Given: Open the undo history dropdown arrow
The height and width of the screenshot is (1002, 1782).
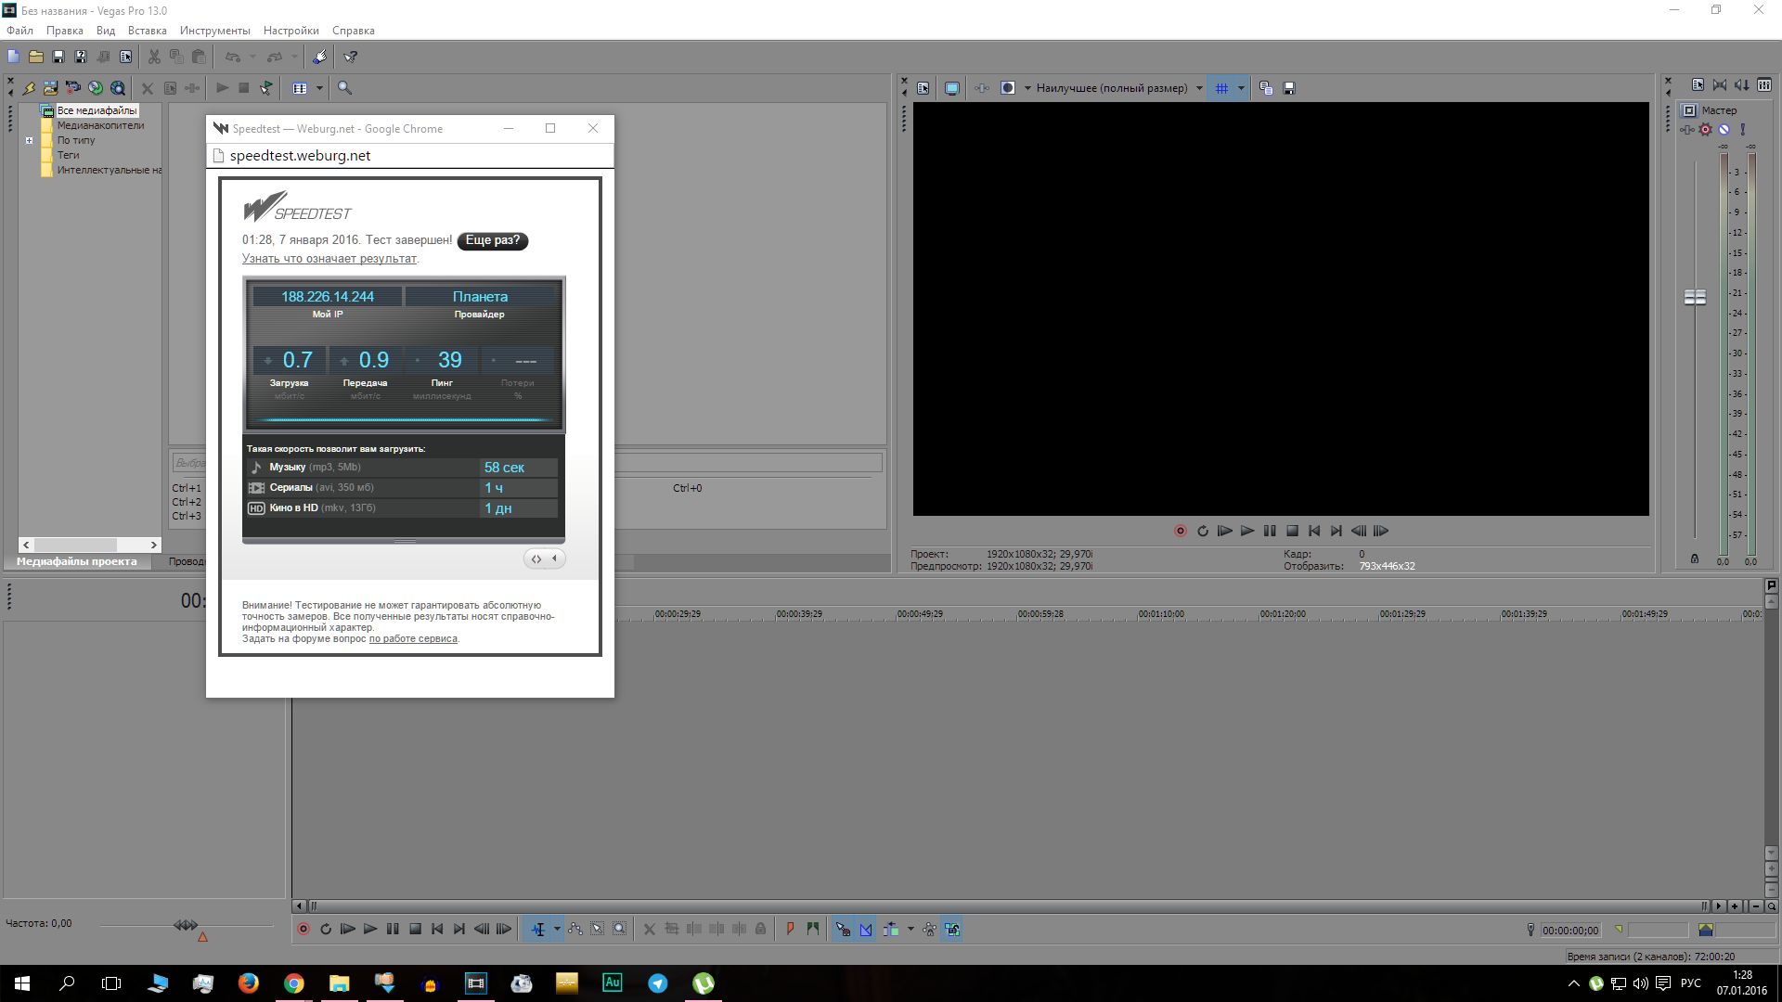Looking at the screenshot, I should point(252,57).
